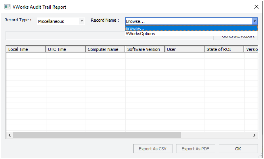The image size is (264, 159).
Task: Click the UTC Time column header
Action: pyautogui.click(x=66, y=49)
